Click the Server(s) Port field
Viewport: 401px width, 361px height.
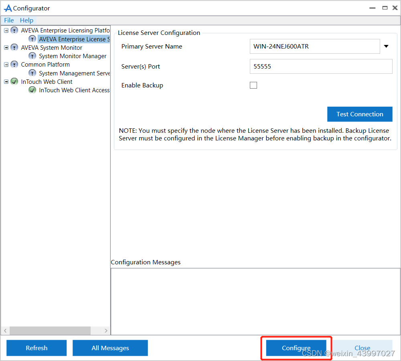click(x=321, y=67)
